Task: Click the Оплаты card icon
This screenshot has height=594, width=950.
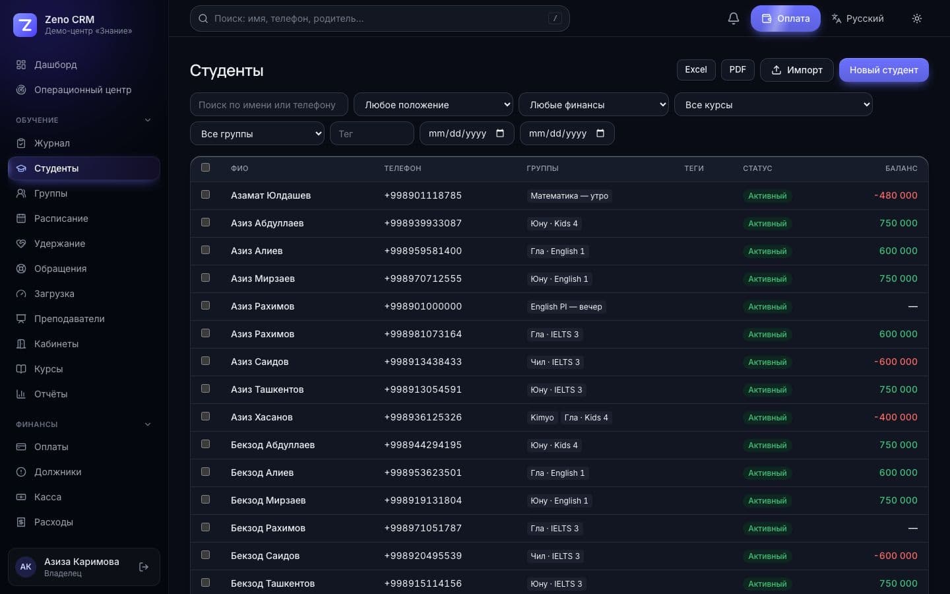Action: coord(21,447)
